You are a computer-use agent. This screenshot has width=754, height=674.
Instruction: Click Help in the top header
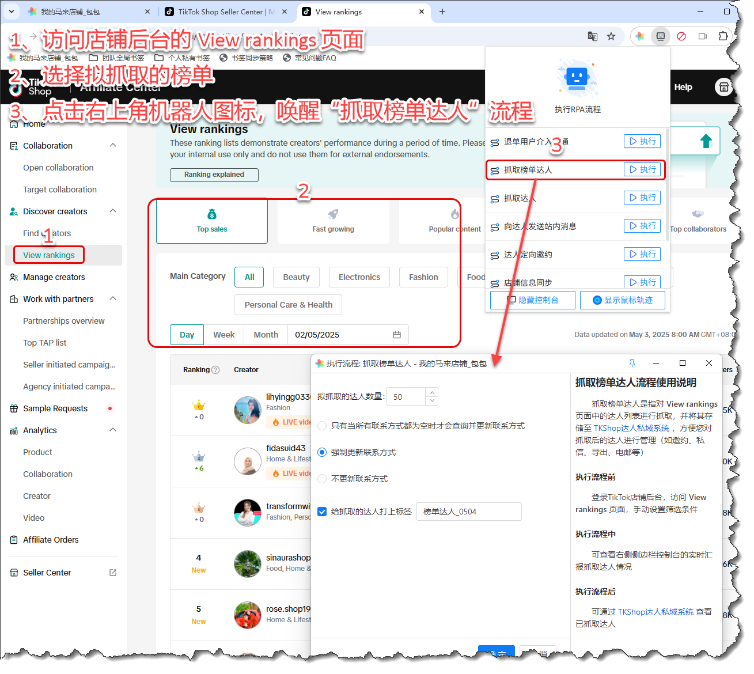coord(683,87)
